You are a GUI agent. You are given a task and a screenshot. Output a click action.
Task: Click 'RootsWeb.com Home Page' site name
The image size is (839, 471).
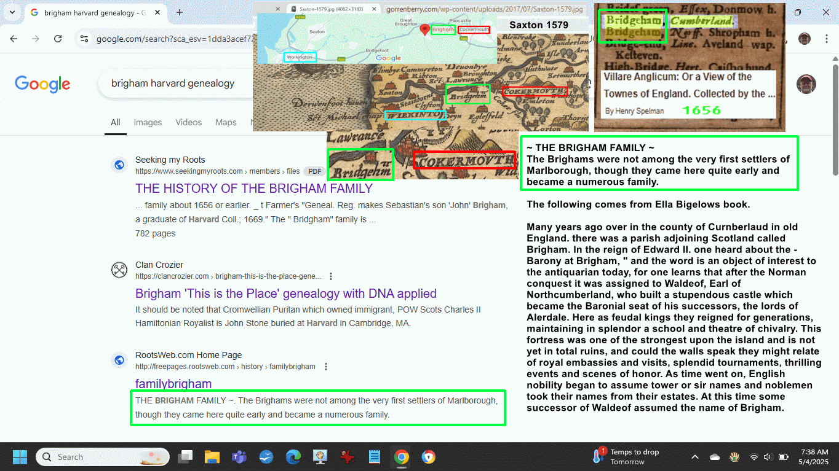pyautogui.click(x=188, y=355)
